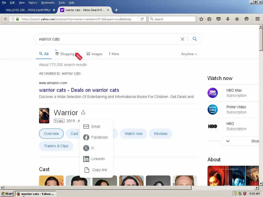Click the Prime Video logo icon

click(212, 109)
